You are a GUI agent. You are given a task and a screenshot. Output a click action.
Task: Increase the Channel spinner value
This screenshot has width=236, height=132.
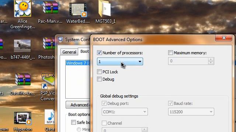pyautogui.click(x=144, y=129)
